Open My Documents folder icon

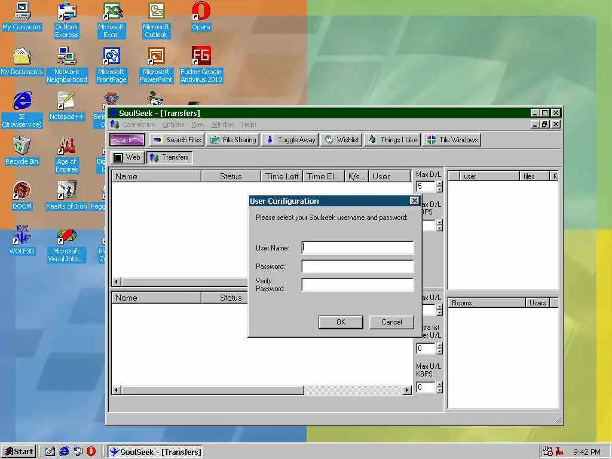tap(22, 62)
